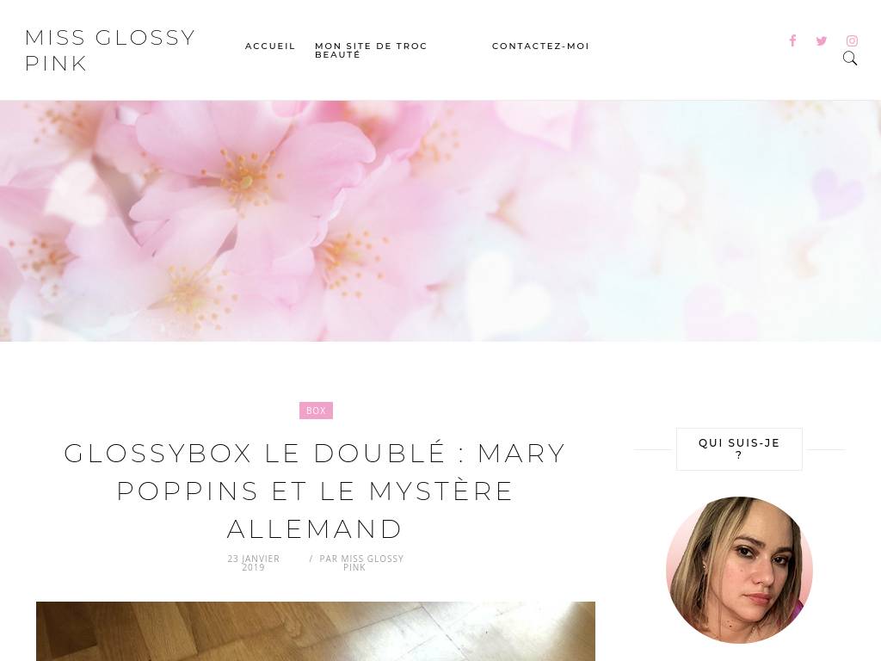
Task: Click the search magnifier icon
Action: pyautogui.click(x=849, y=58)
